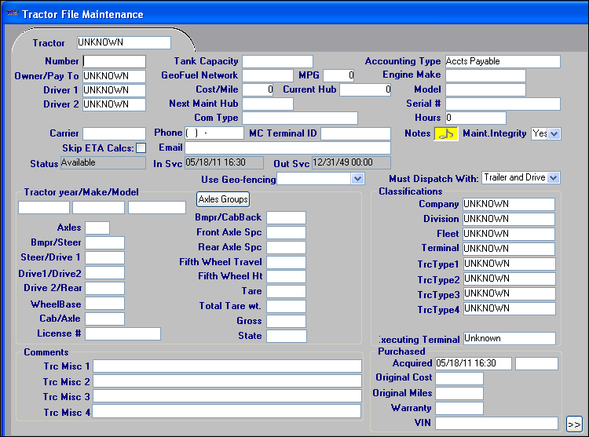589x437 pixels.
Task: Click into the Tank Capacity field
Action: (x=276, y=61)
